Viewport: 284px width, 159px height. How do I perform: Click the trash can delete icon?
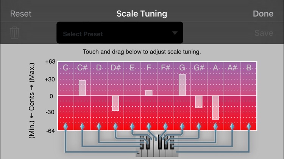(14, 33)
